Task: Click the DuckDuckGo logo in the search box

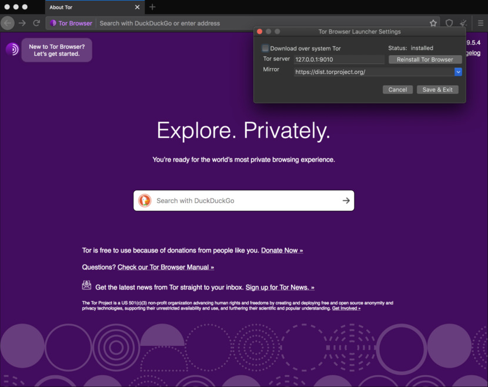Action: (x=145, y=200)
